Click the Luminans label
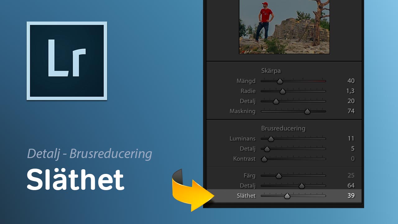 point(243,139)
